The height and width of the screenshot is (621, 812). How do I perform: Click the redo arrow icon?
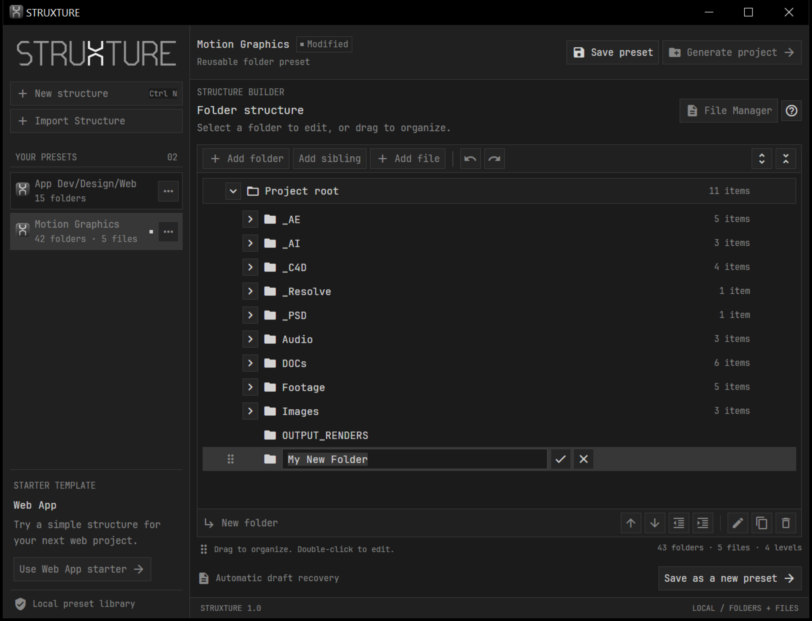pyautogui.click(x=494, y=159)
